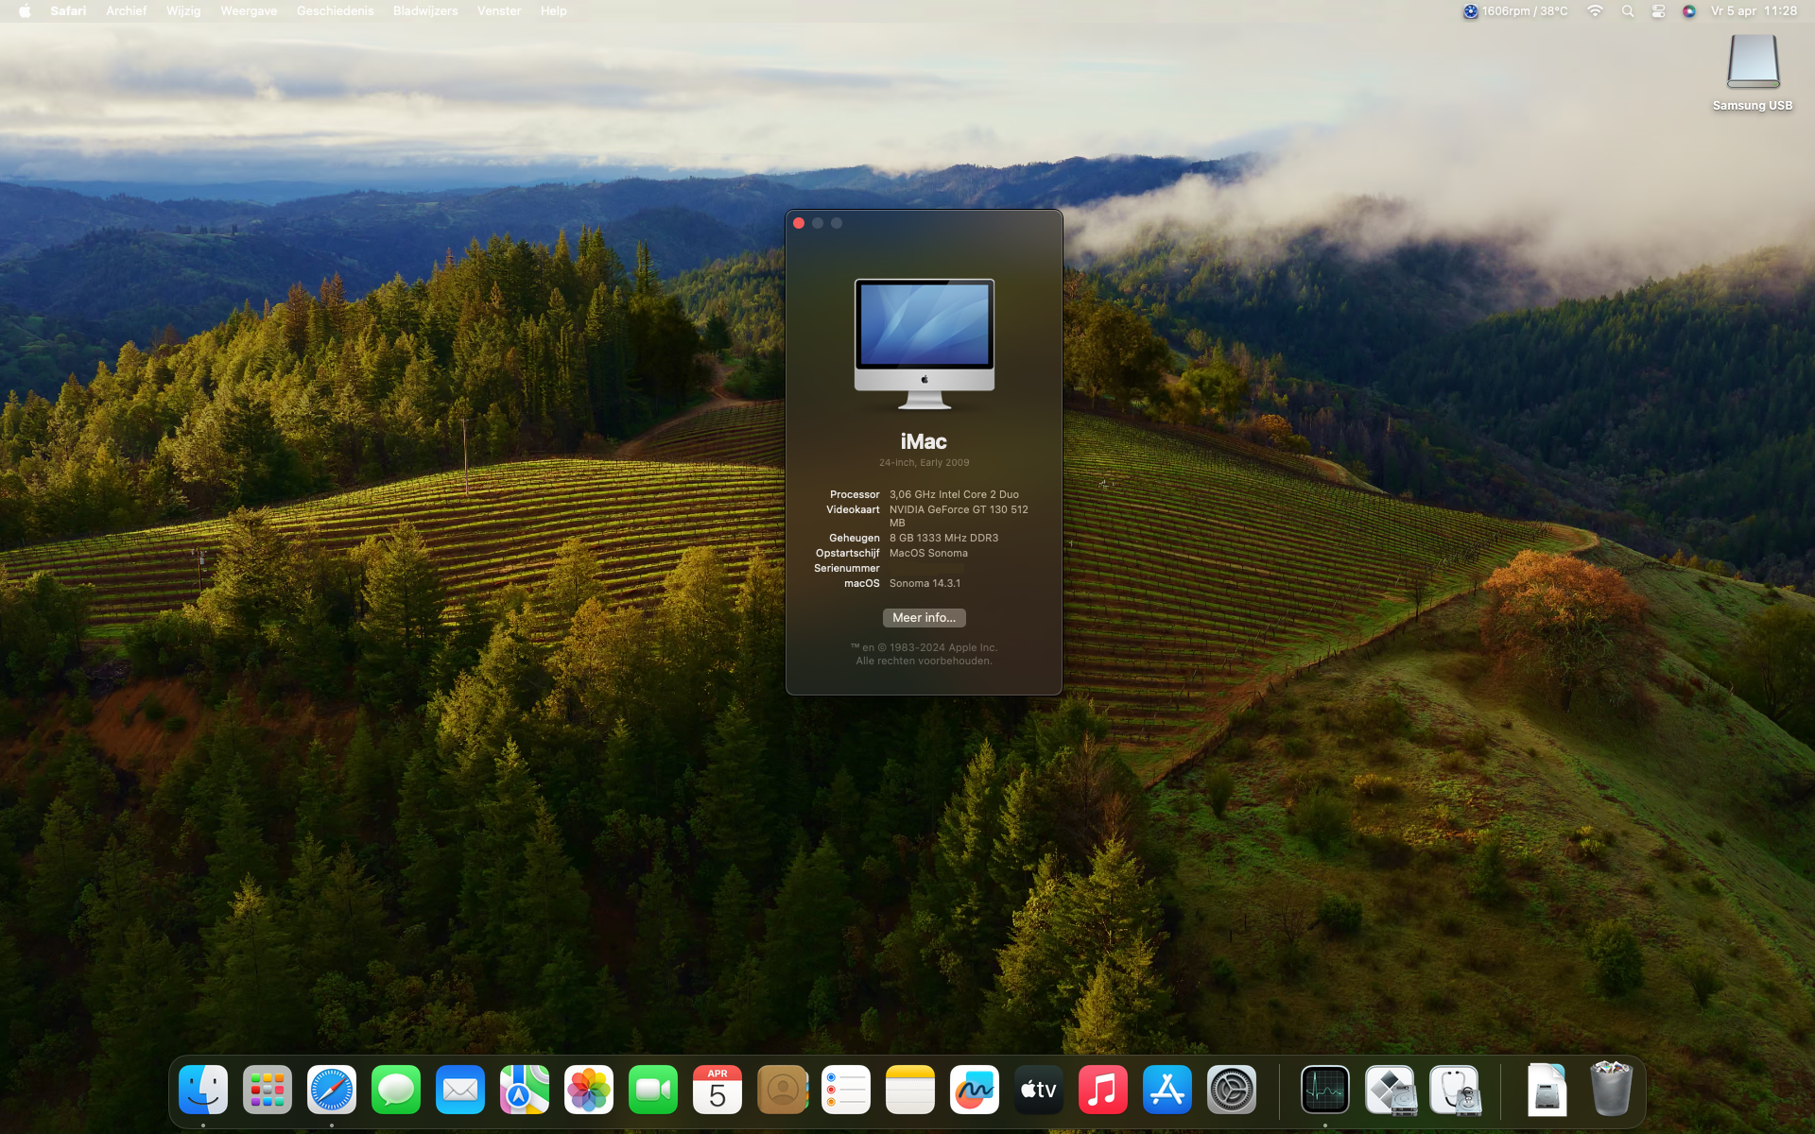Open the Geschiedenis menu
1815x1134 pixels.
[x=335, y=11]
